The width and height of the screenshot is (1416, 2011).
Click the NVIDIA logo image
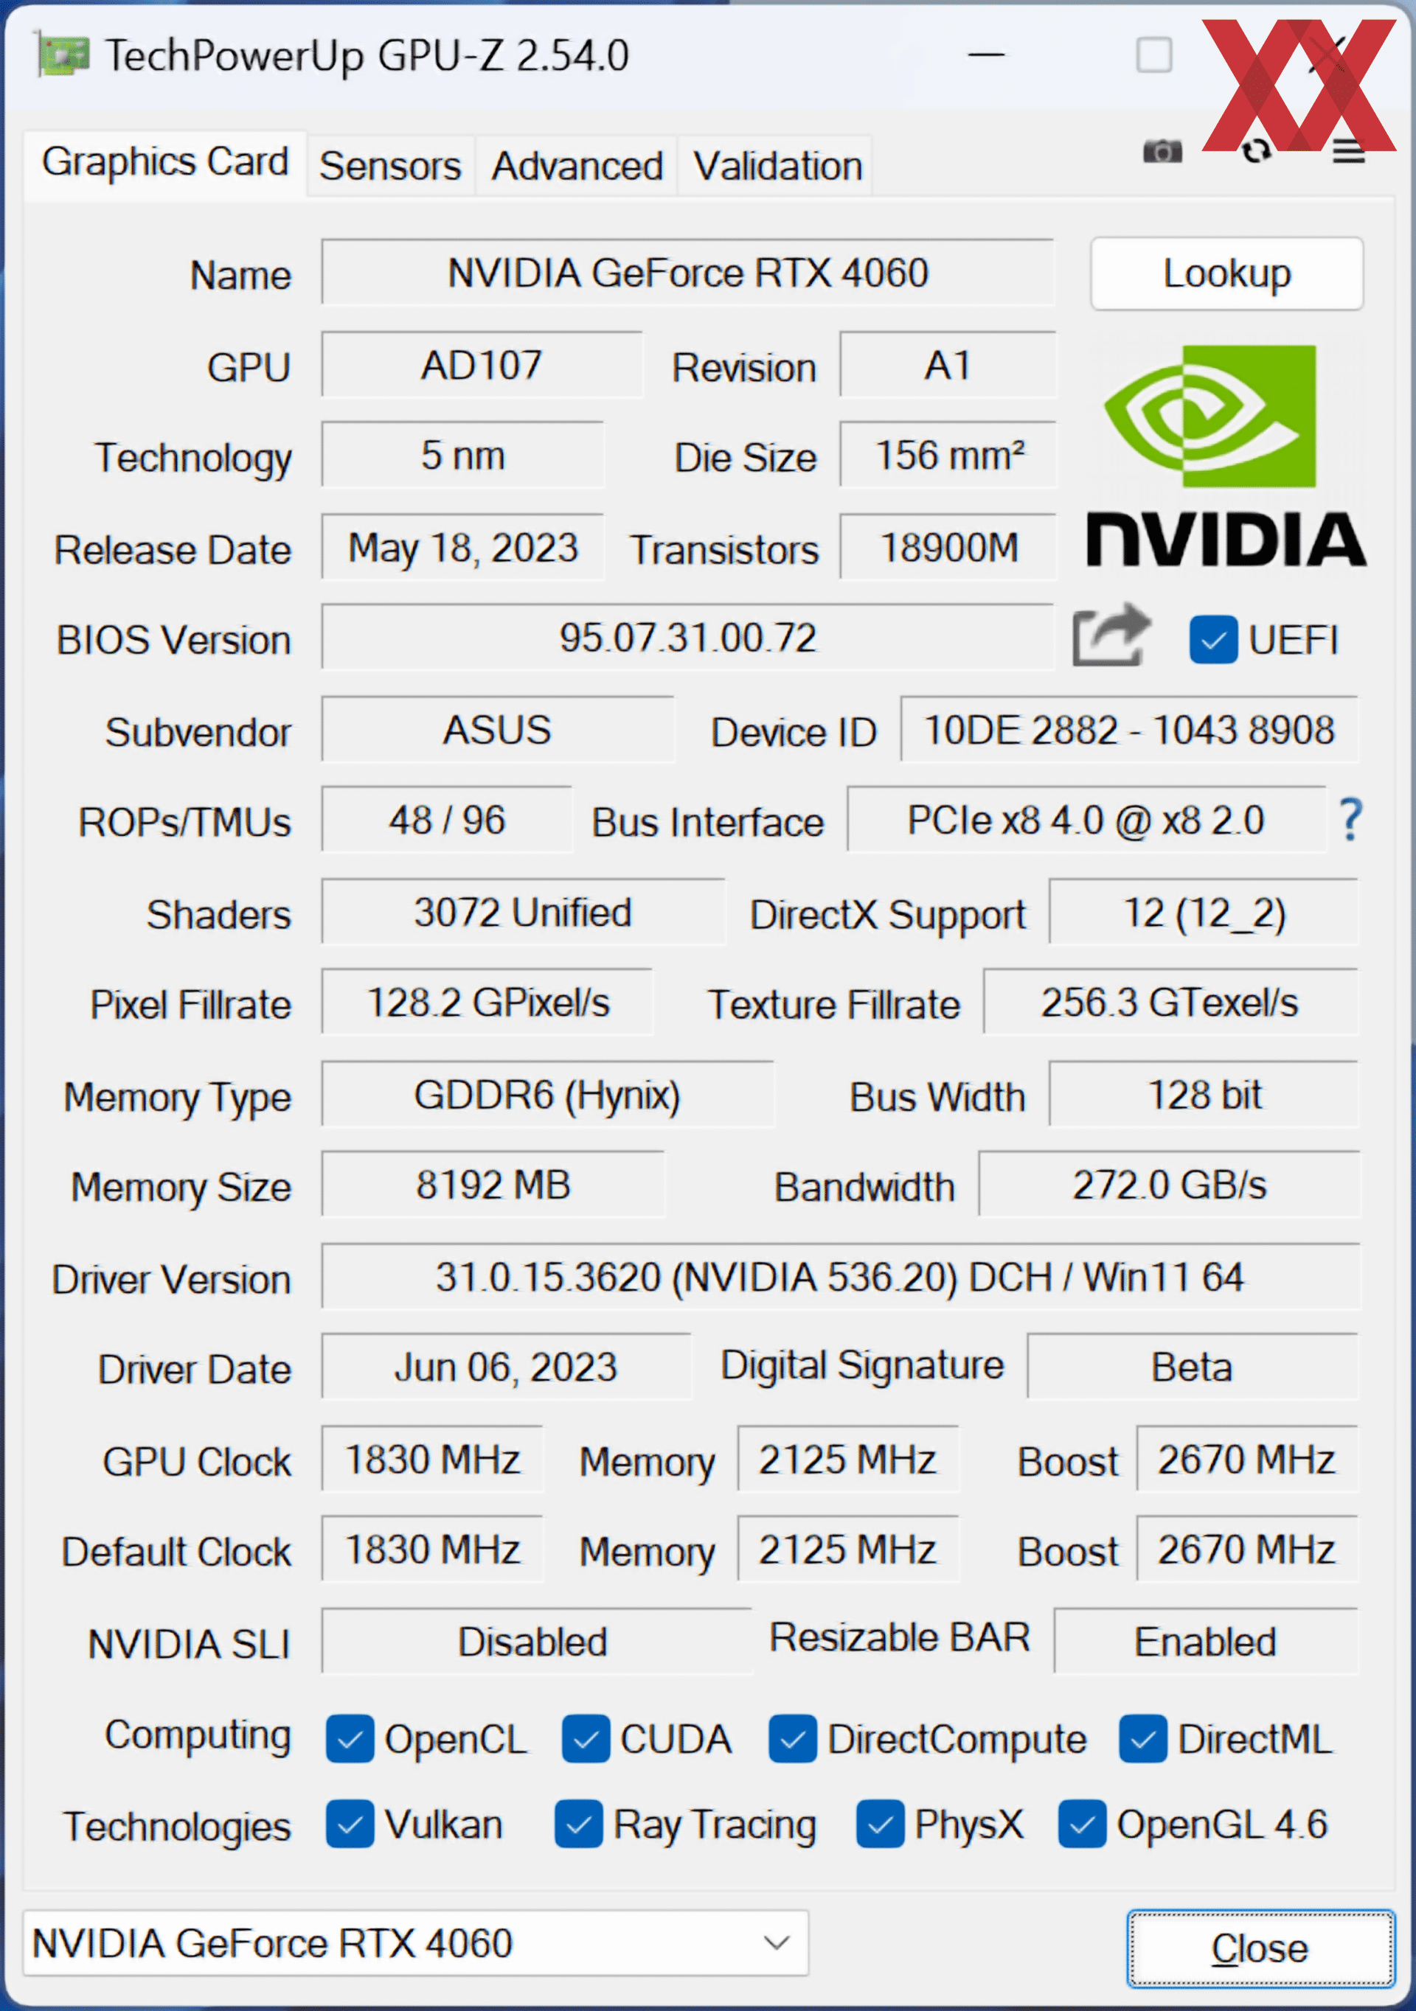1226,455
